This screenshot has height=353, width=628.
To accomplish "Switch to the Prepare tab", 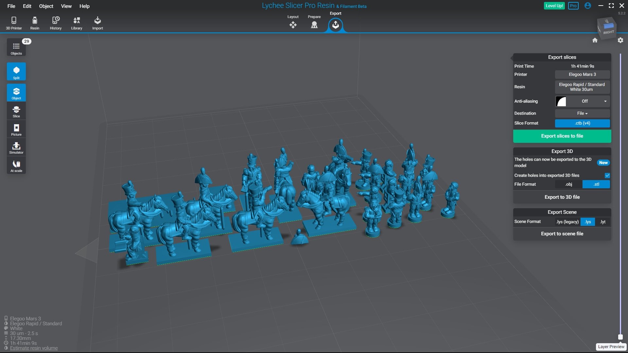I will [314, 23].
